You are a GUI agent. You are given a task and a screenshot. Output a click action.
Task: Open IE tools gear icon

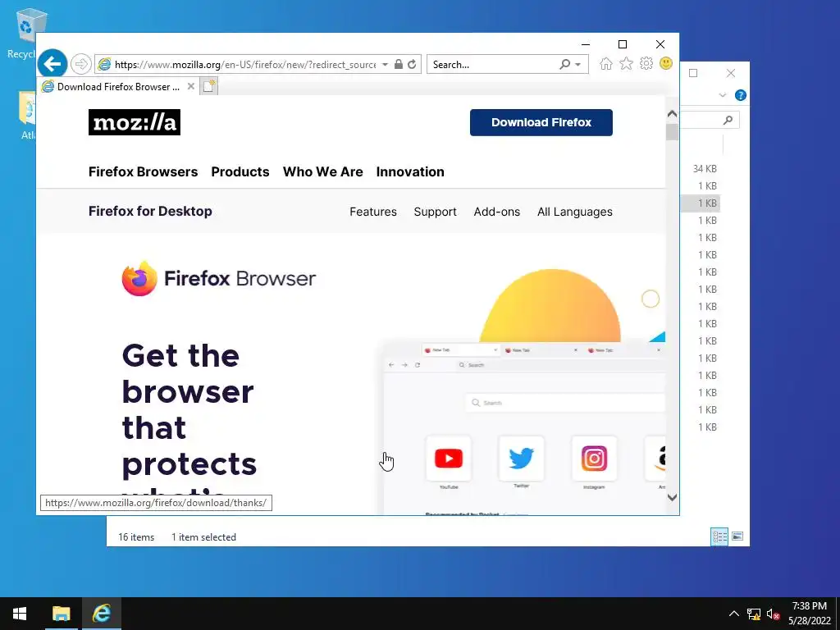point(646,64)
